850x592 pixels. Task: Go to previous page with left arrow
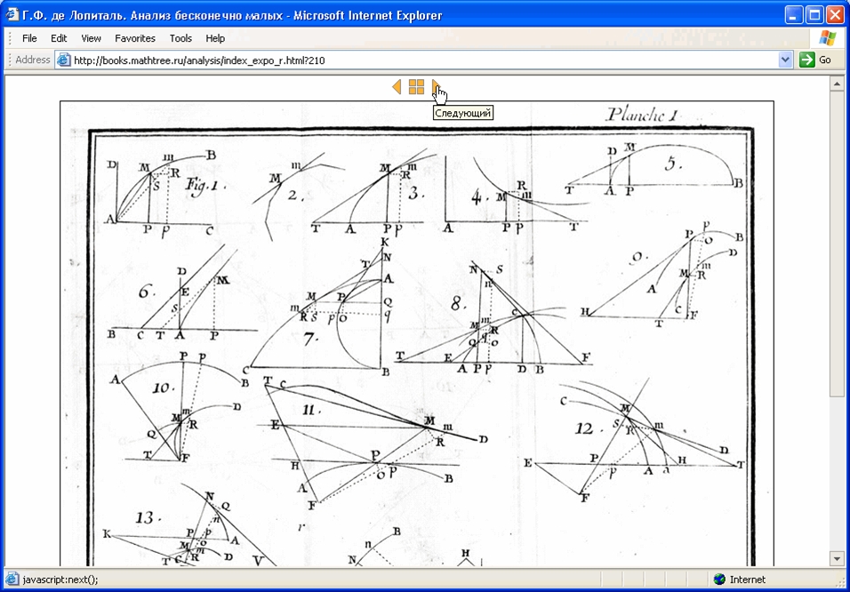click(x=397, y=87)
